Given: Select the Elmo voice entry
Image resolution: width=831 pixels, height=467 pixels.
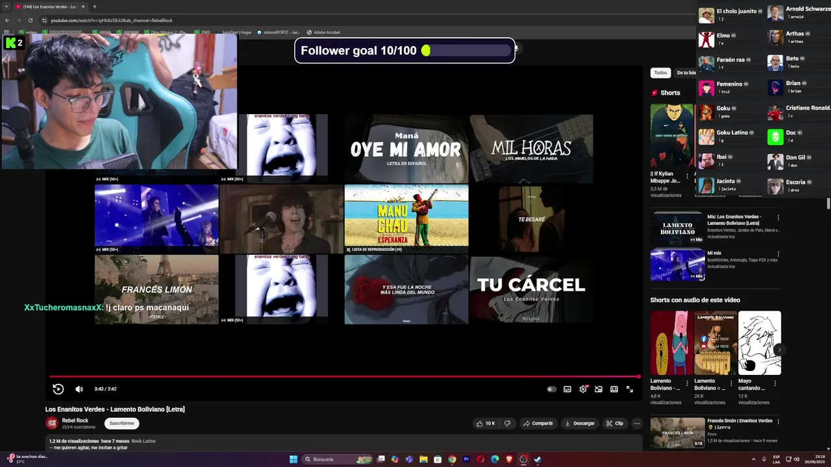Looking at the screenshot, I should [x=728, y=39].
